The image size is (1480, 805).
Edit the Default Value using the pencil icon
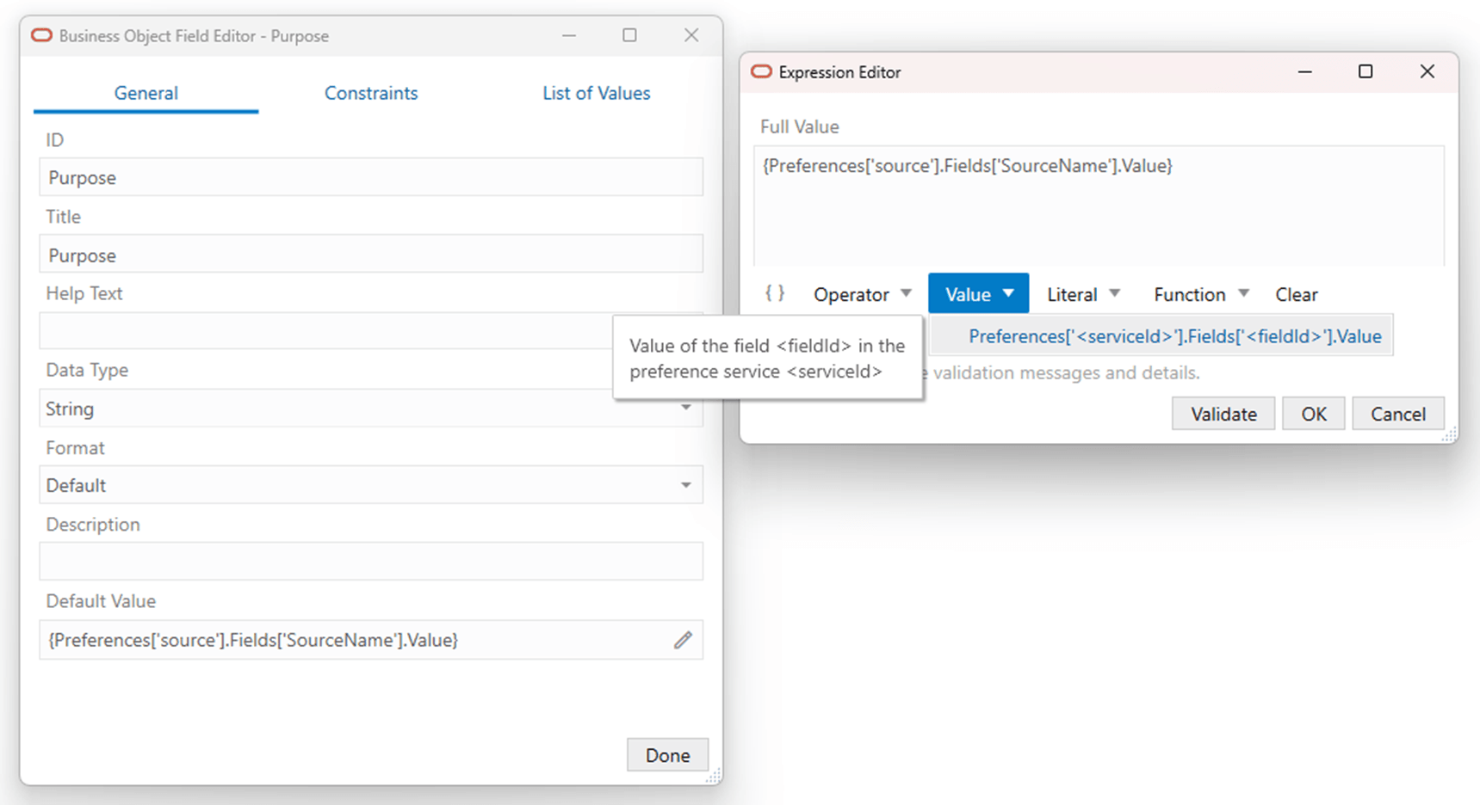click(683, 640)
